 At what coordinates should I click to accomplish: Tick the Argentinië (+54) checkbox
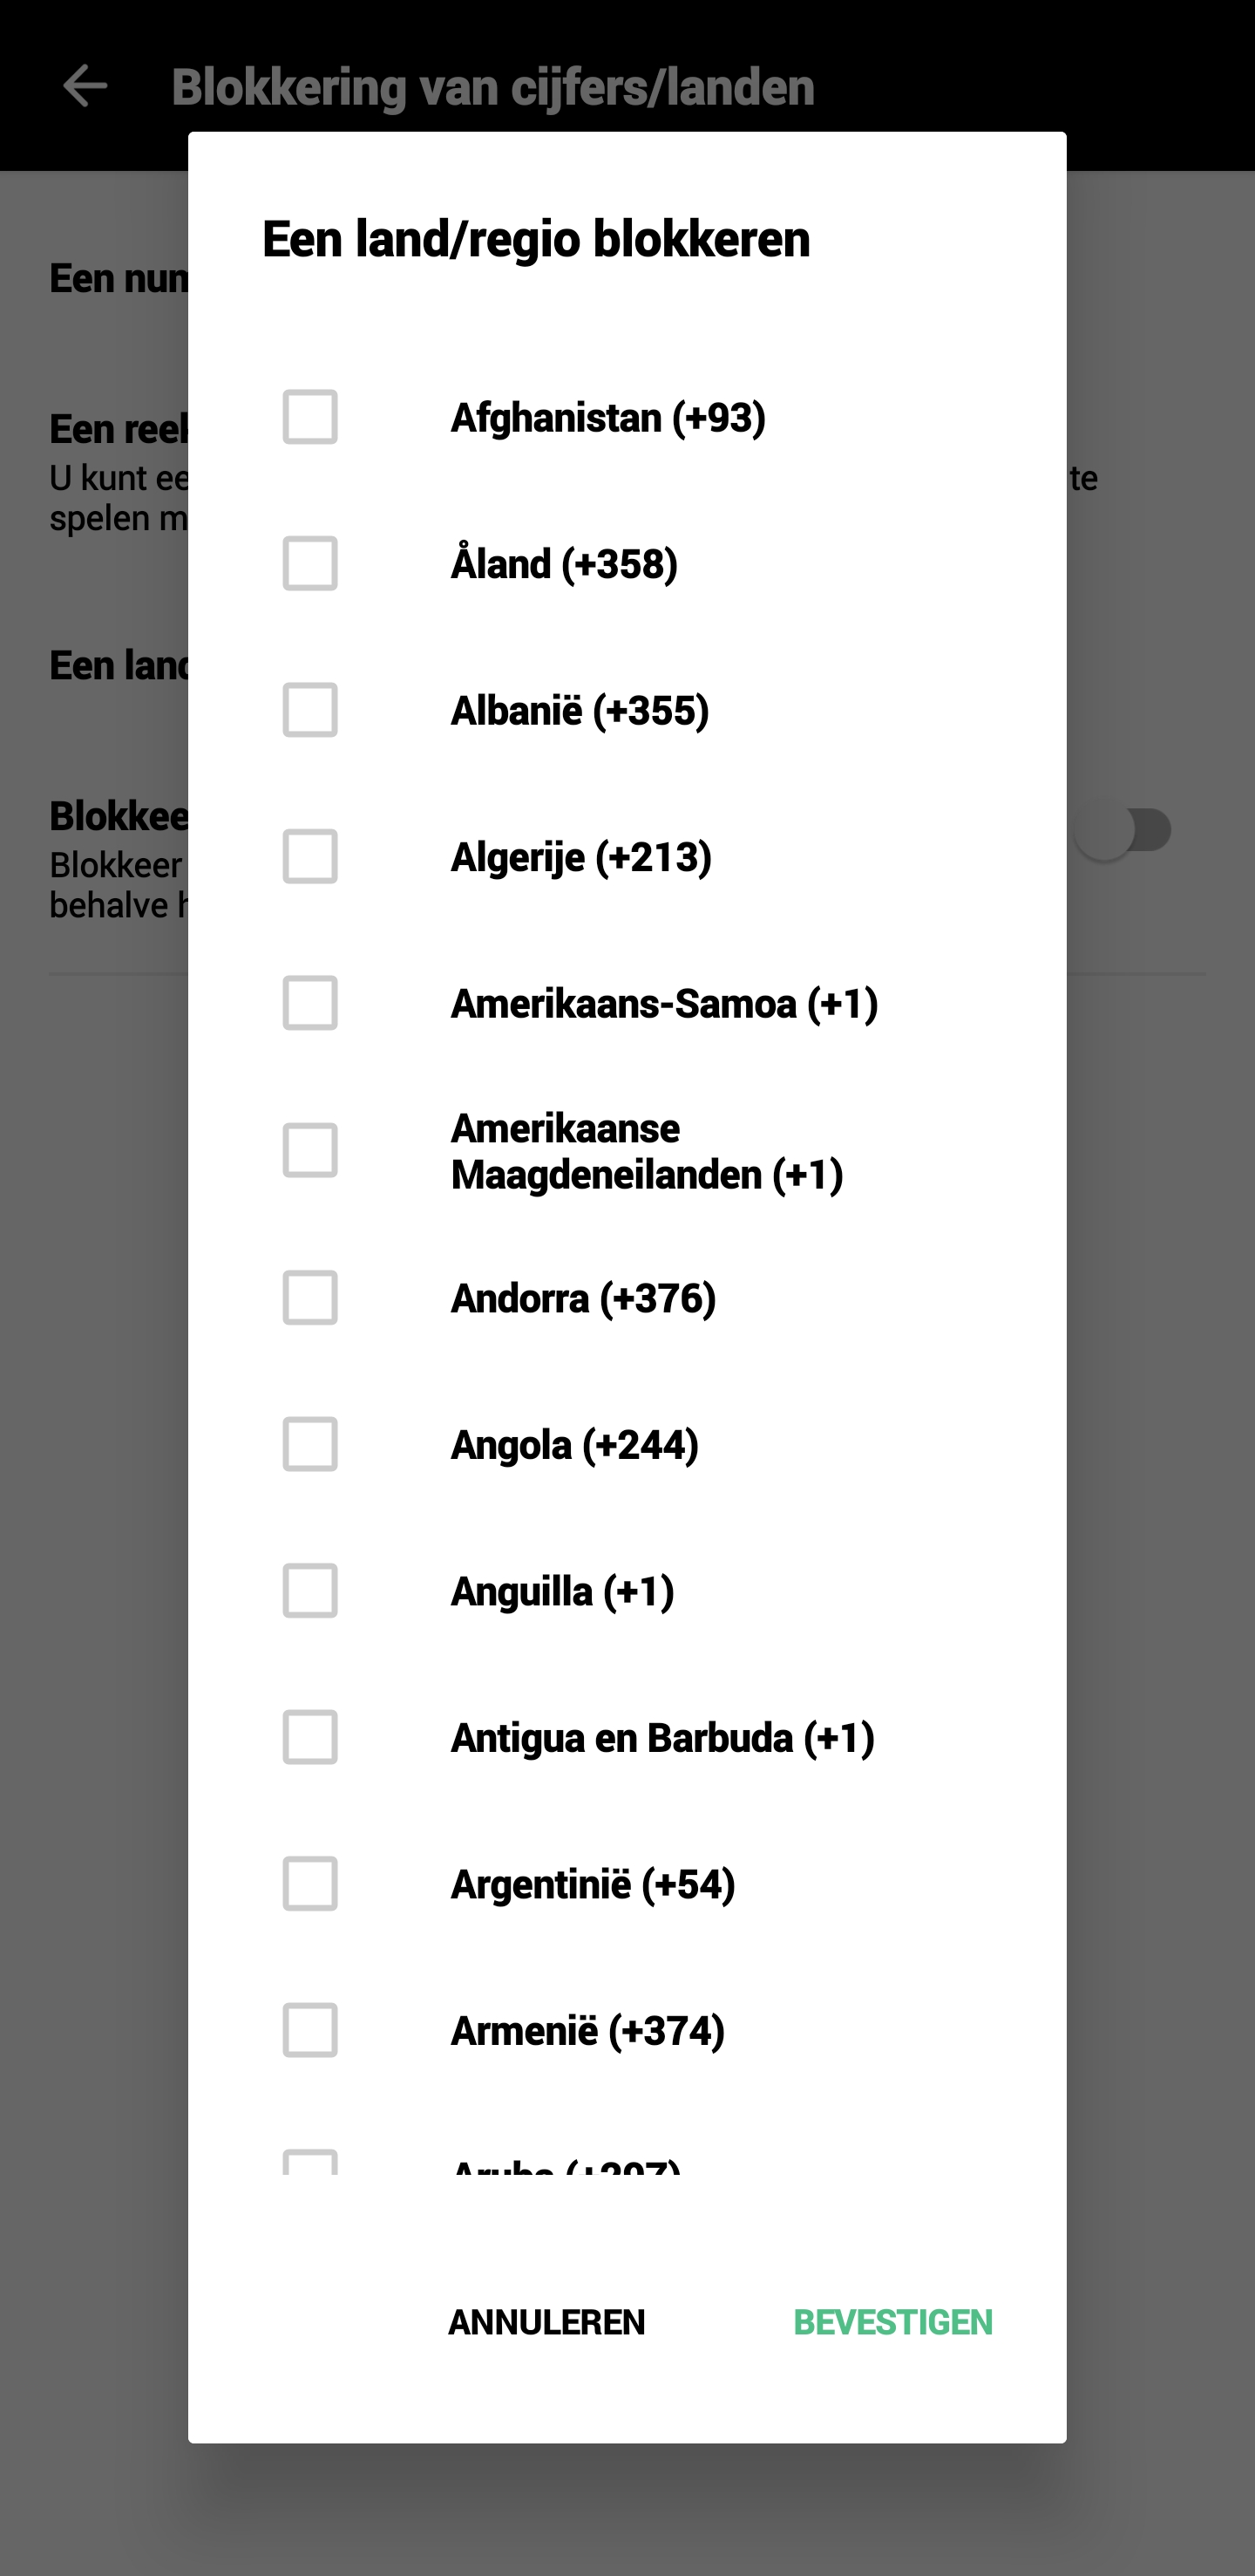(x=309, y=1884)
